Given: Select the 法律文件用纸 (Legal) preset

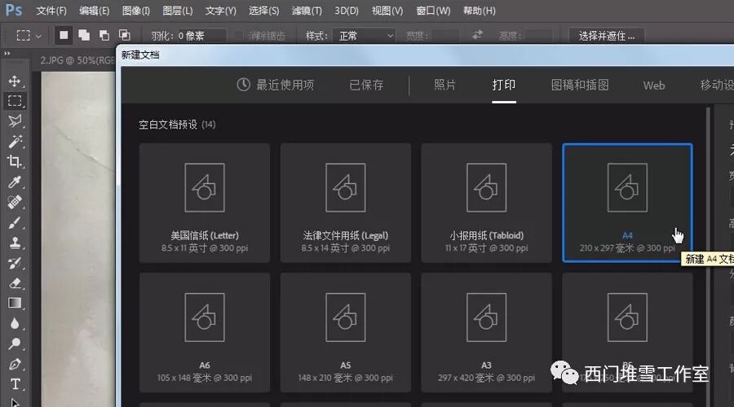Looking at the screenshot, I should click(x=346, y=203).
